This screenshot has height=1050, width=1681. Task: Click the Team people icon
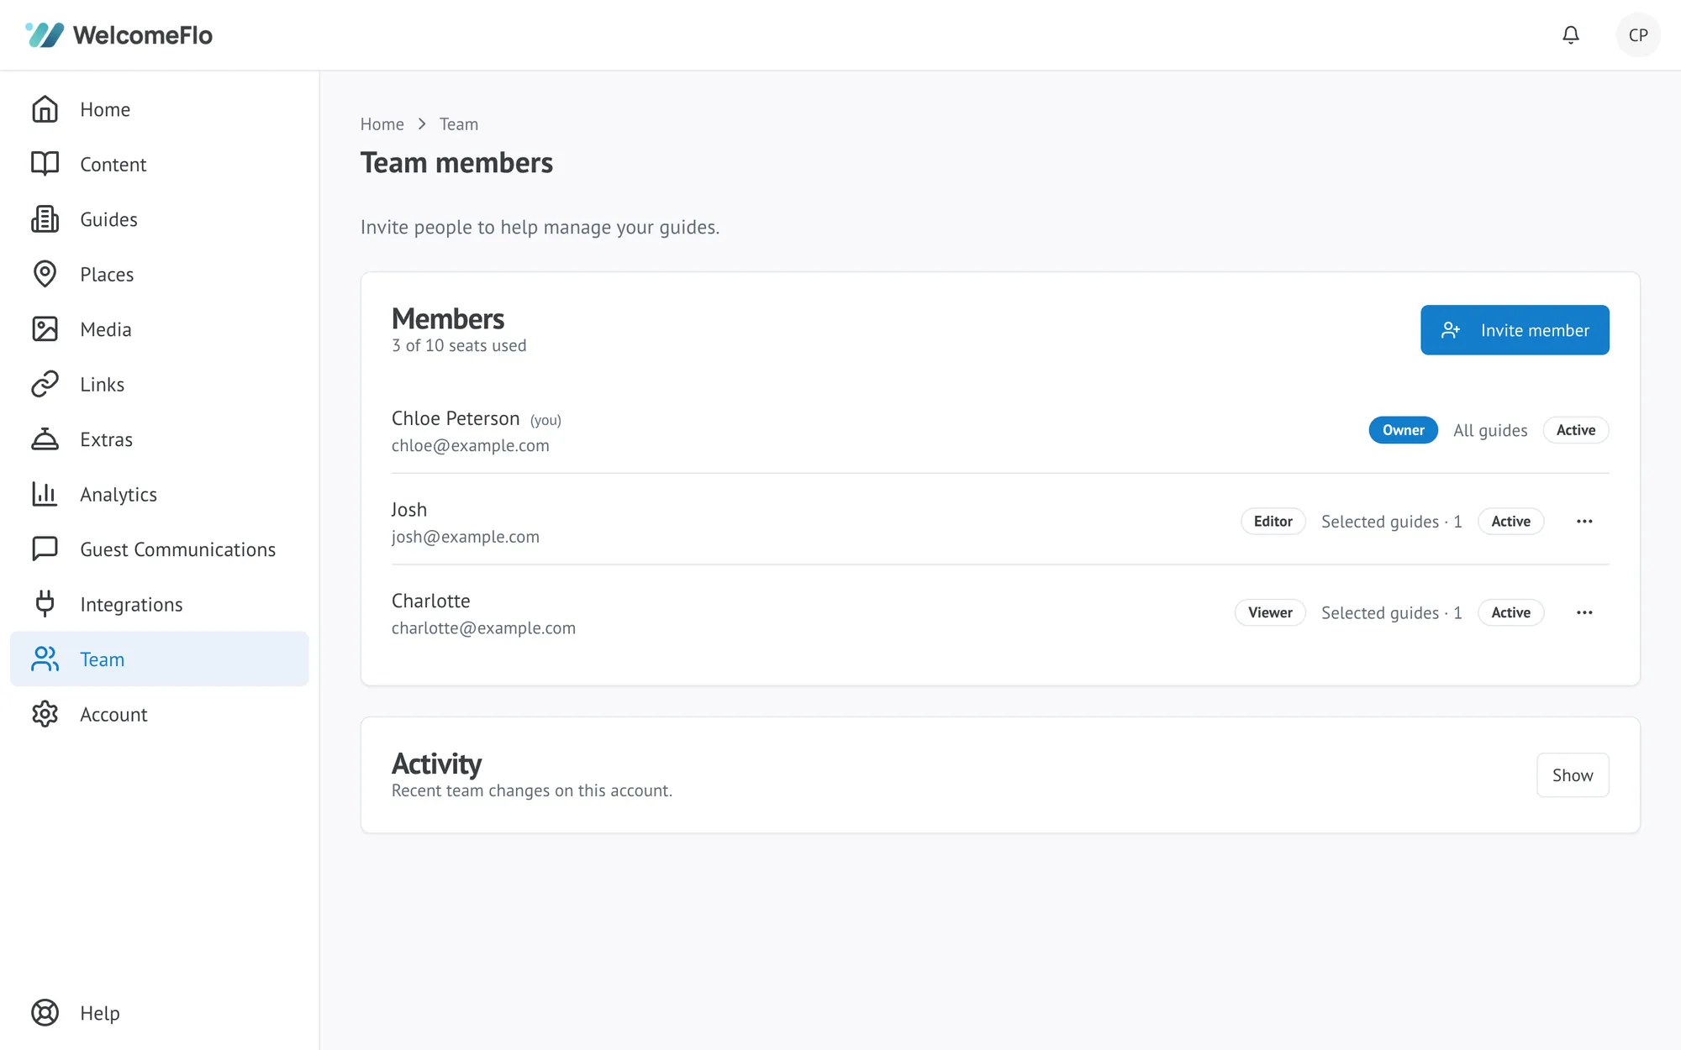click(x=45, y=659)
